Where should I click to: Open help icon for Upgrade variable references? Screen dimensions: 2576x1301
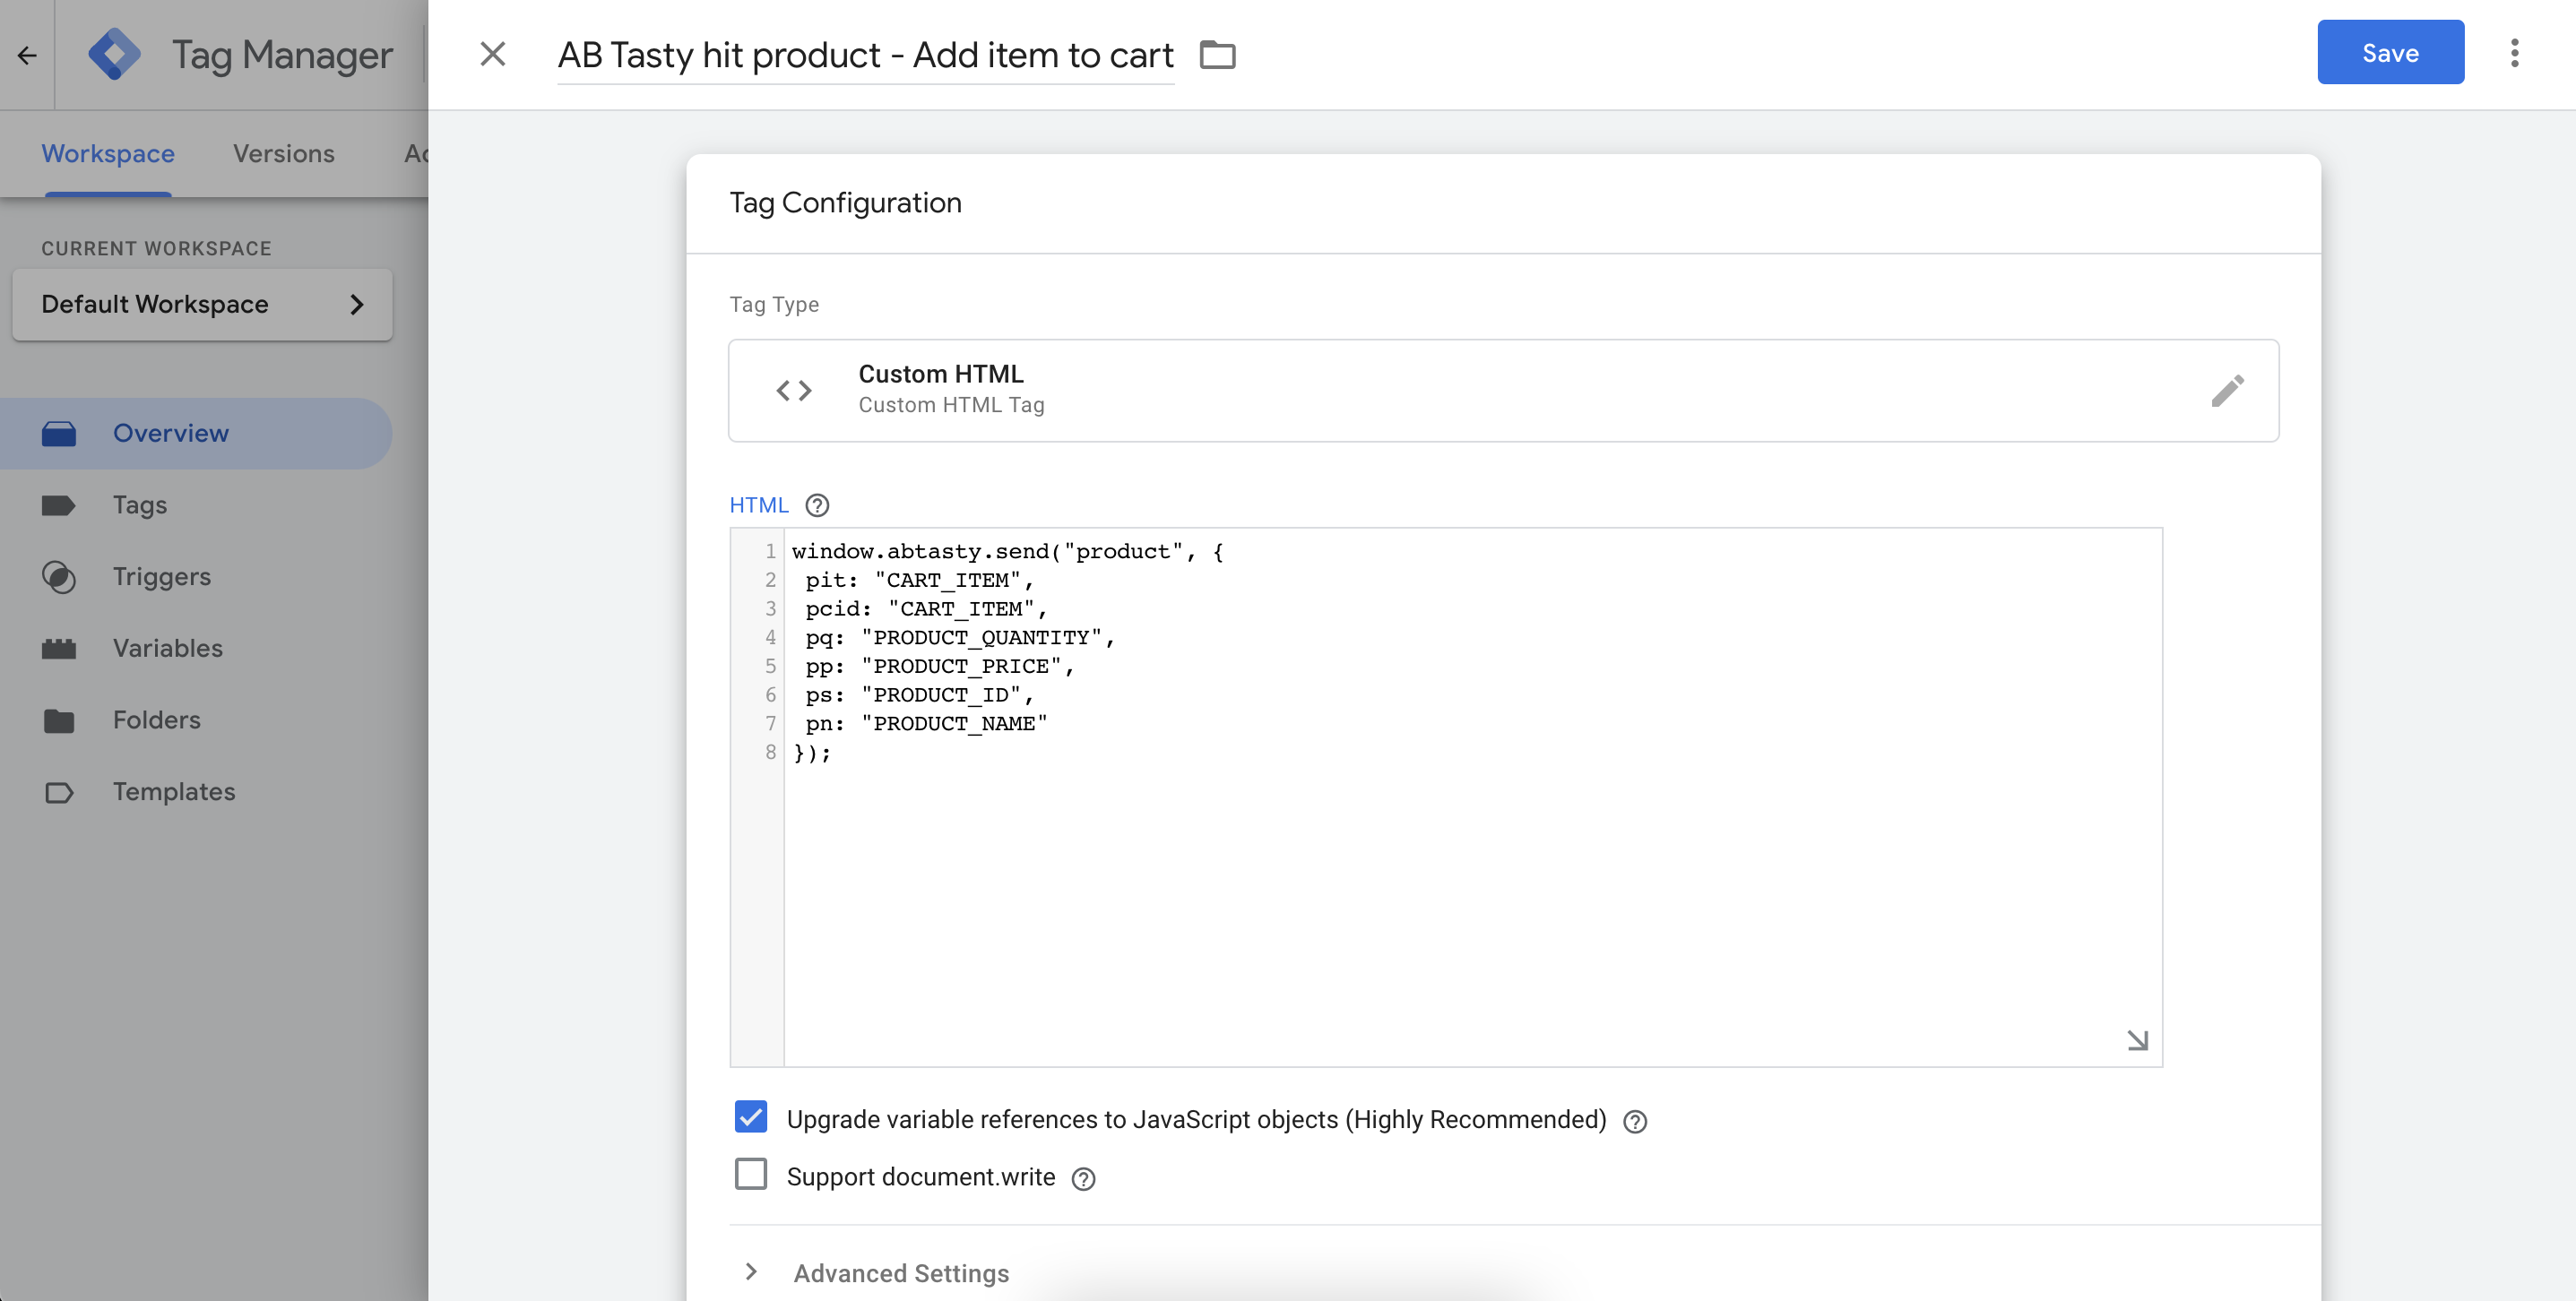(x=1634, y=1121)
